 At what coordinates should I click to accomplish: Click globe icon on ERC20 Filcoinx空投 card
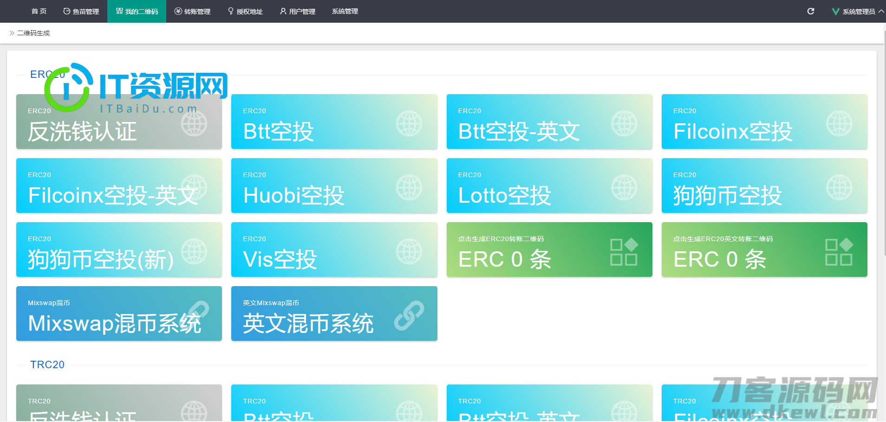point(839,123)
